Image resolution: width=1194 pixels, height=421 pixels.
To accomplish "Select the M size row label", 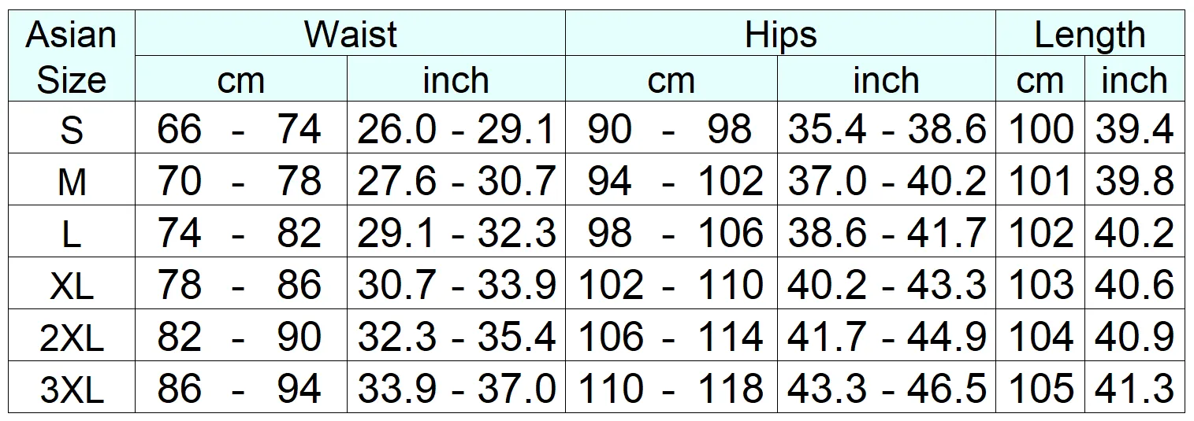I will click(72, 180).
